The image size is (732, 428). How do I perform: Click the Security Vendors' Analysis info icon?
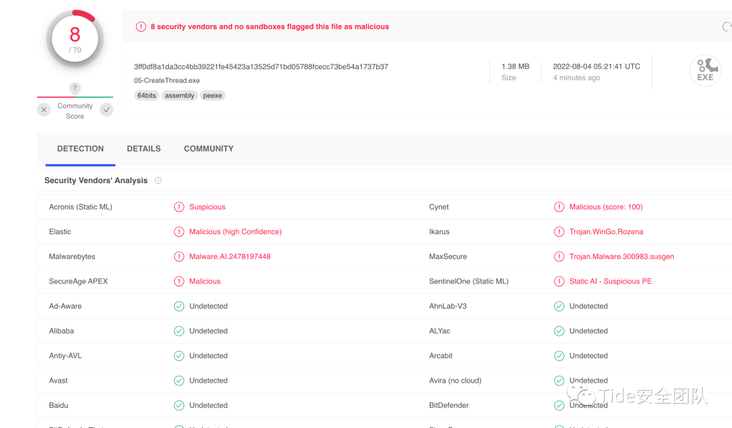tap(158, 180)
